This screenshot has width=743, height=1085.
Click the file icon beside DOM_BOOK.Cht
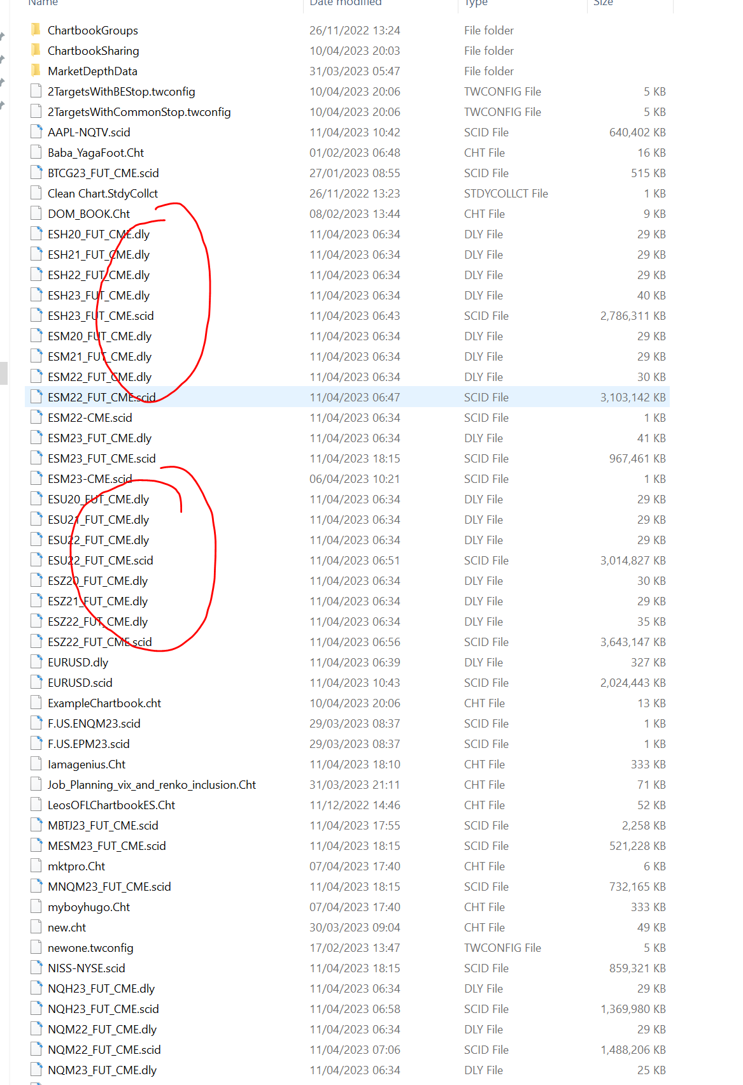[x=36, y=213]
